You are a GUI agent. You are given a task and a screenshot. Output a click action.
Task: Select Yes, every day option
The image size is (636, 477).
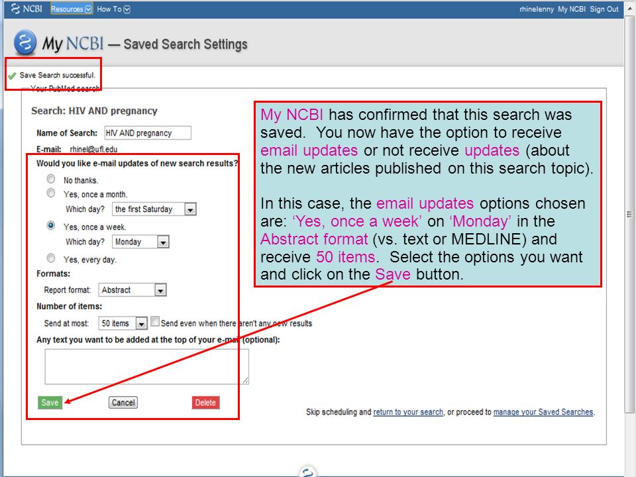click(51, 258)
